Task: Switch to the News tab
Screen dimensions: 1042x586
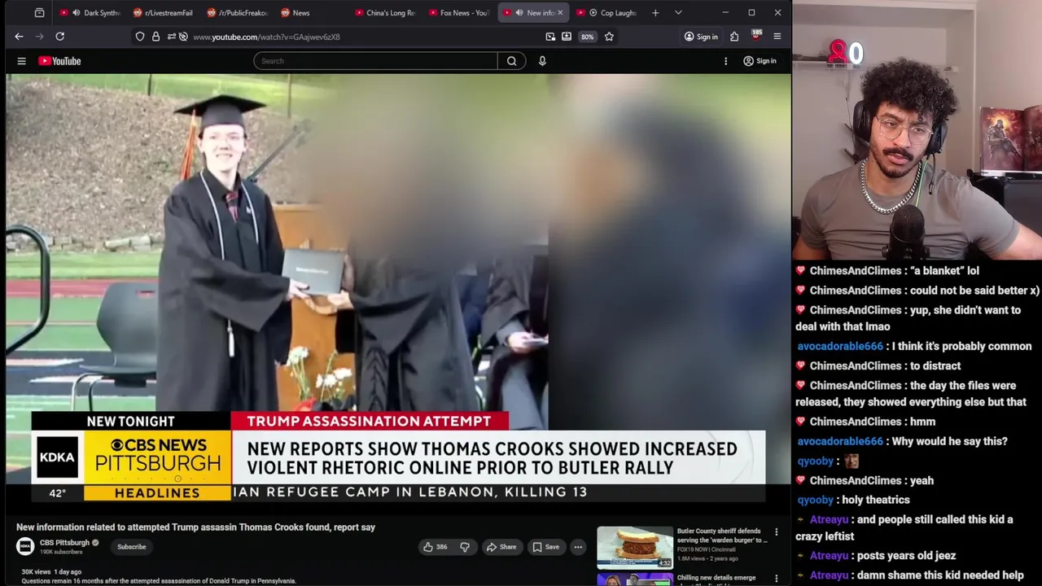Action: [x=310, y=13]
